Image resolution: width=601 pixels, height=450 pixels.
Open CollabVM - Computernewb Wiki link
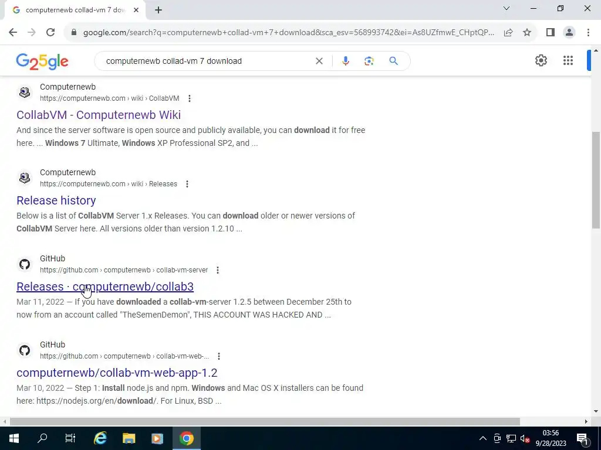tap(99, 115)
